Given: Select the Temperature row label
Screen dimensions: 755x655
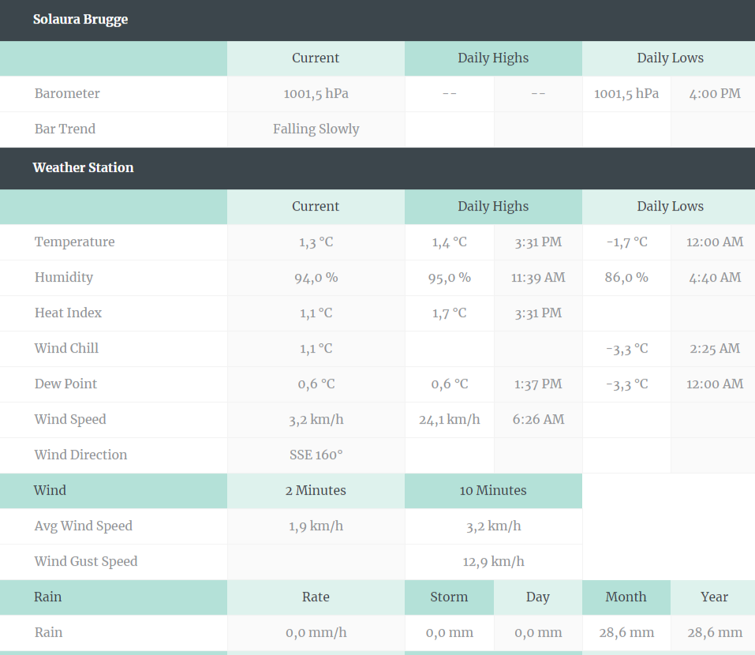Looking at the screenshot, I should pyautogui.click(x=75, y=241).
